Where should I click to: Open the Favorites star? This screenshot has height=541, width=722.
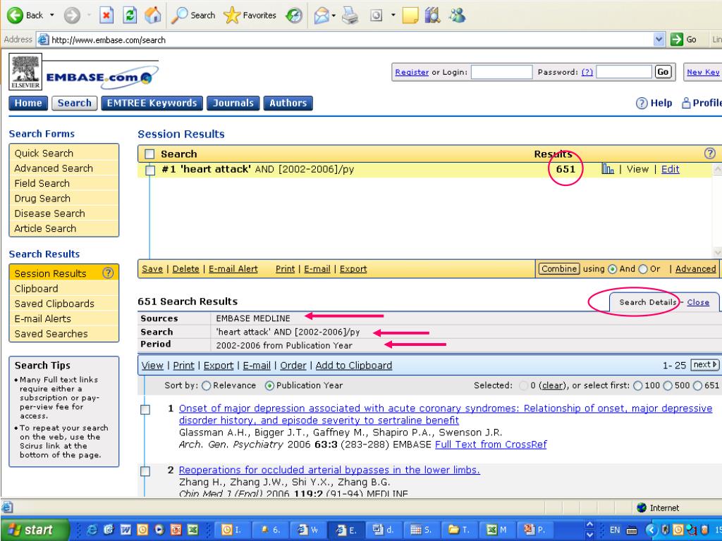(x=231, y=15)
